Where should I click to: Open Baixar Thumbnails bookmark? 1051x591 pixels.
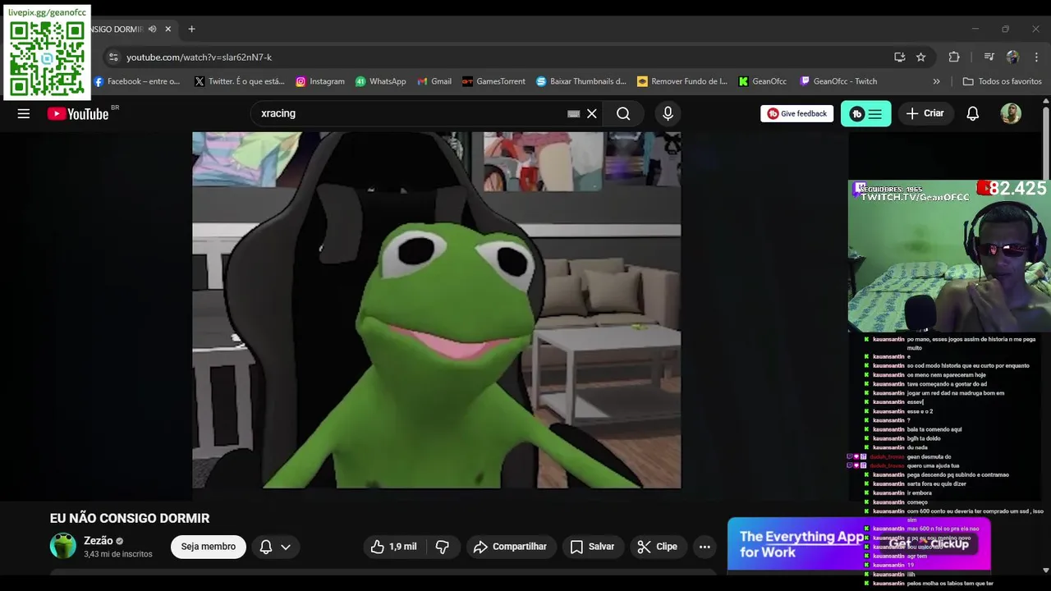tap(581, 81)
